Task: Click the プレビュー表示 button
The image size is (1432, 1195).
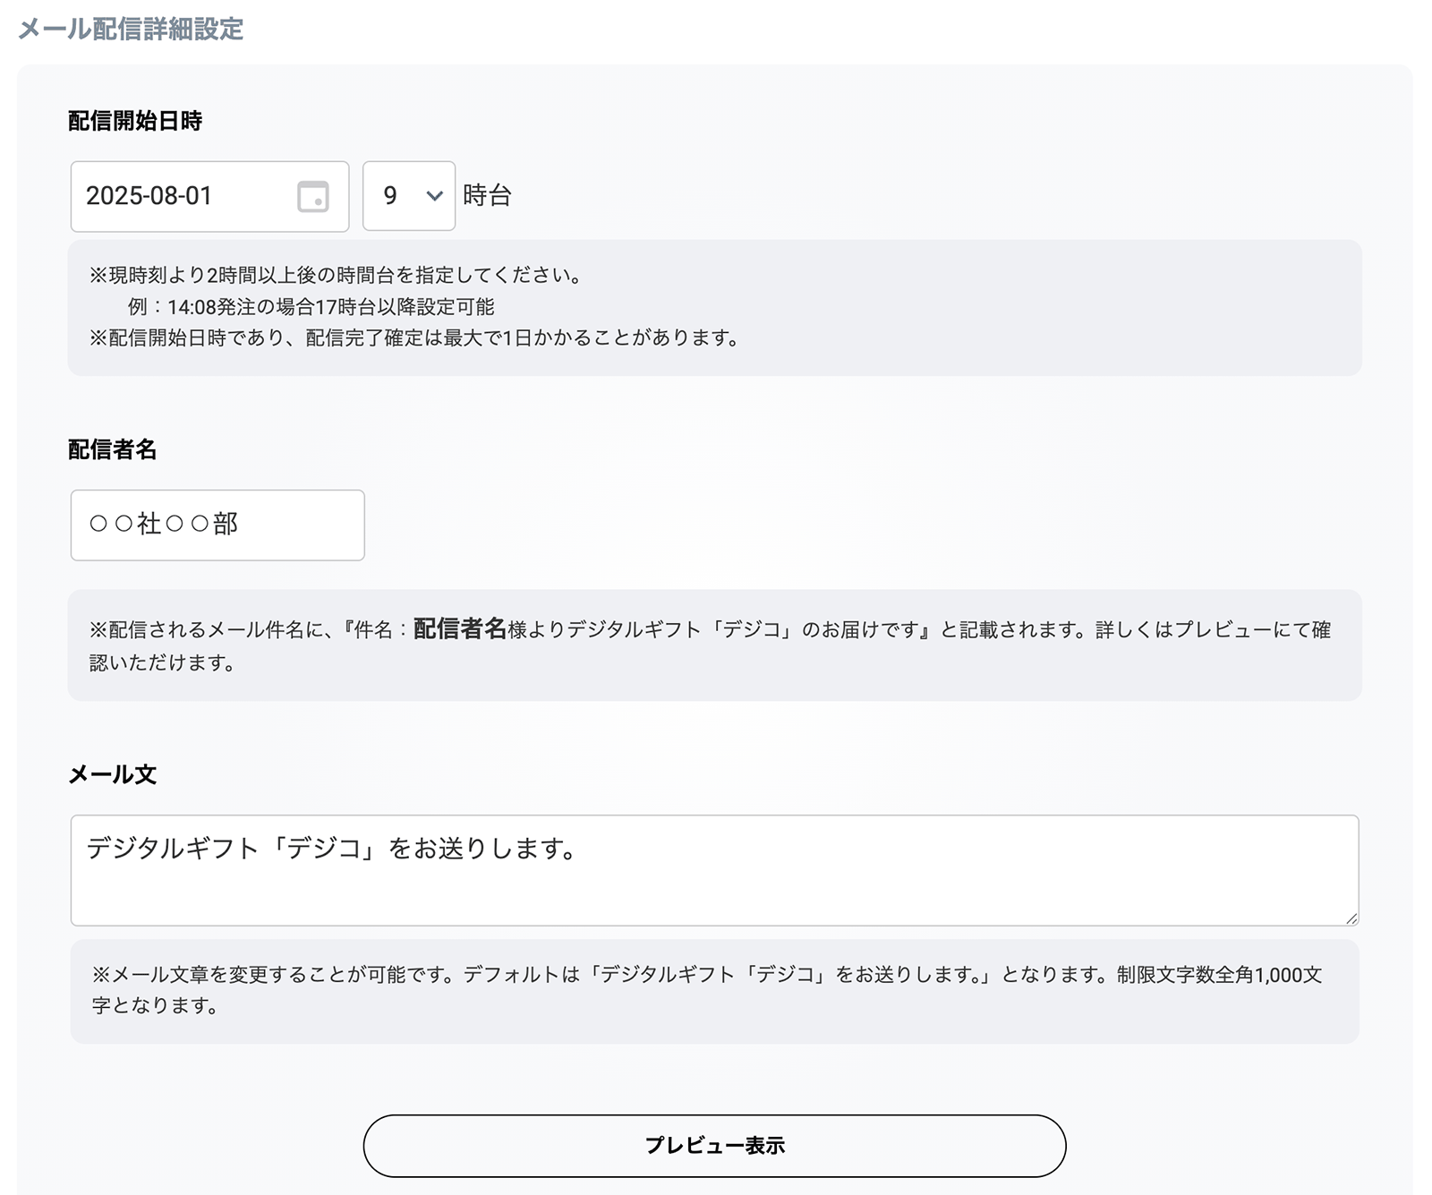Action: coord(714,1146)
